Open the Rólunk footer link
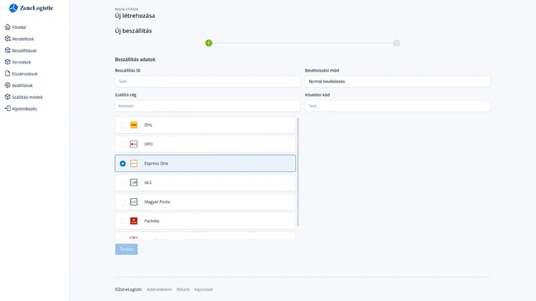This screenshot has width=536, height=301. click(183, 290)
